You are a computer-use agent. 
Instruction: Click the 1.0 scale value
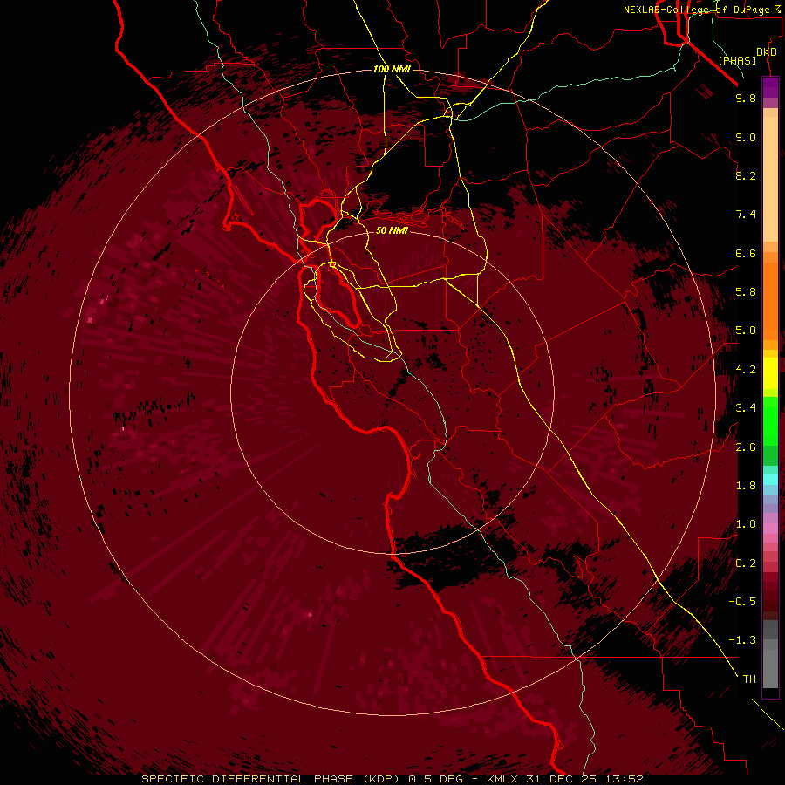pyautogui.click(x=746, y=524)
